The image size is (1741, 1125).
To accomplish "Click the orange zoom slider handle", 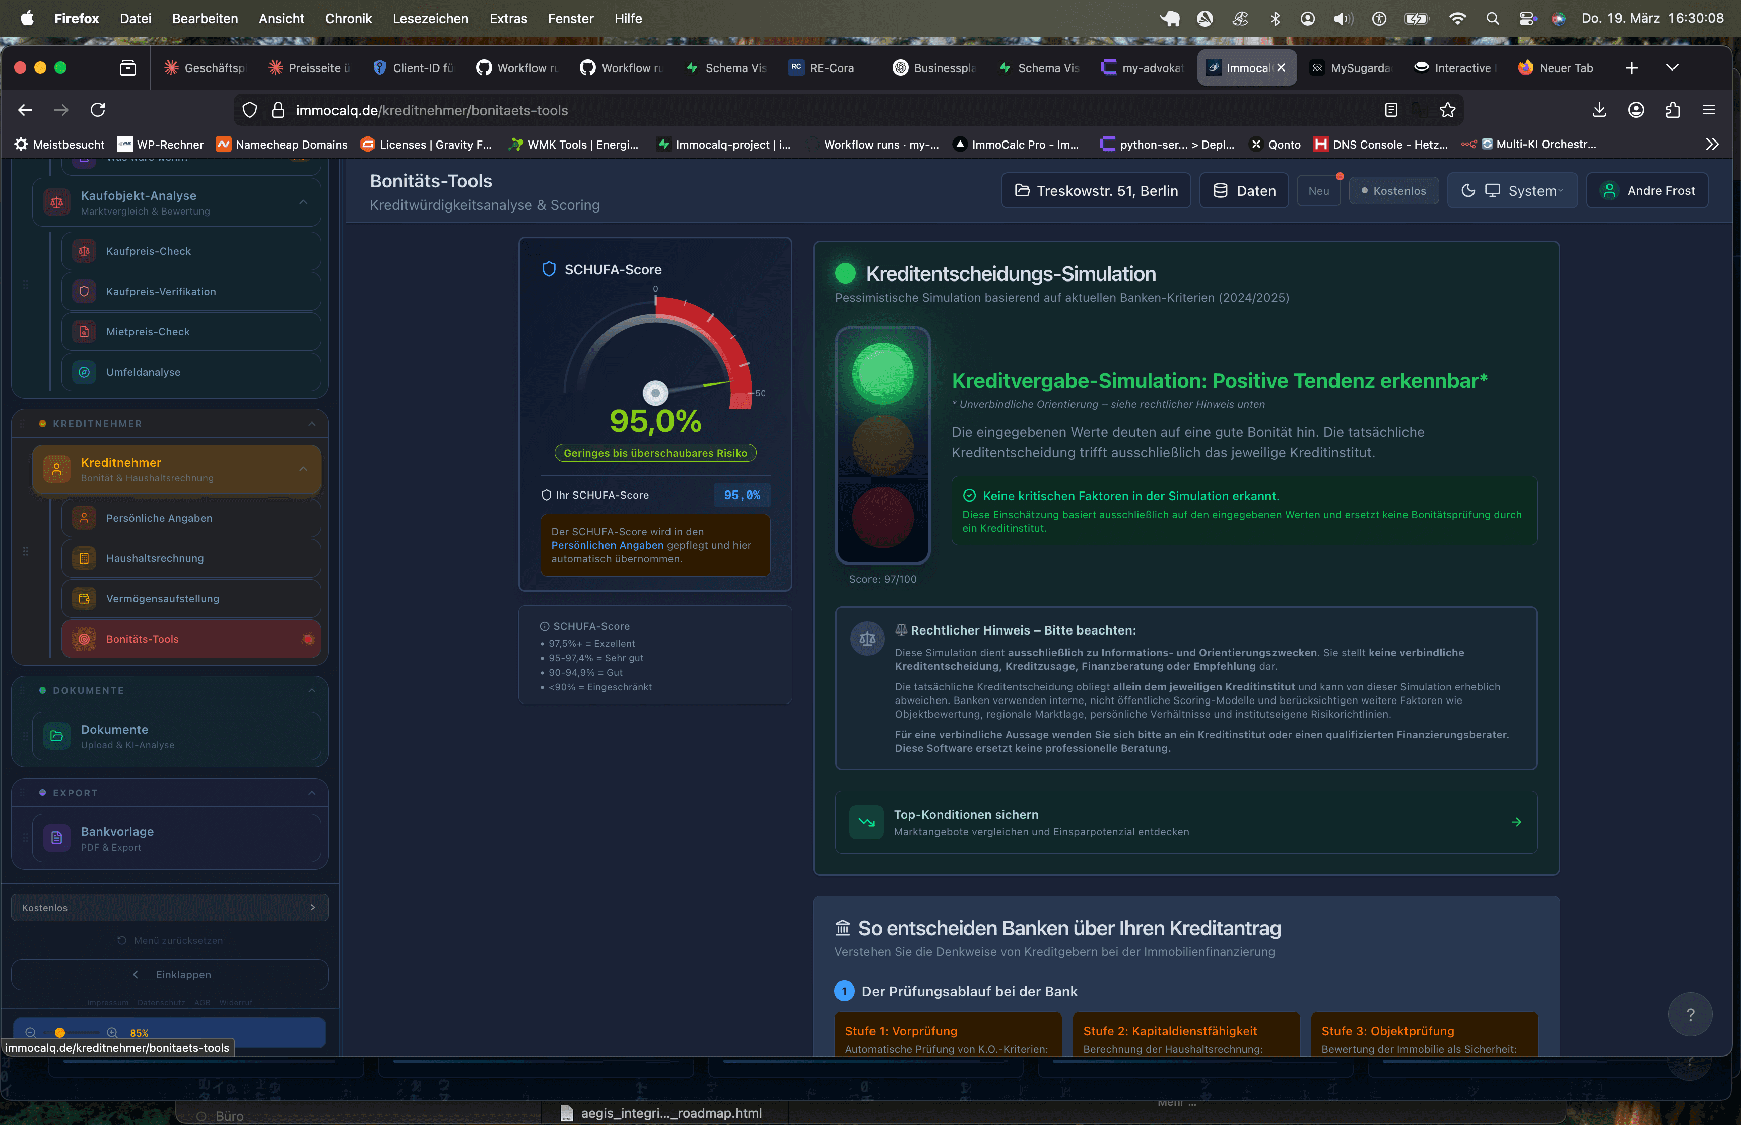I will 60,1033.
